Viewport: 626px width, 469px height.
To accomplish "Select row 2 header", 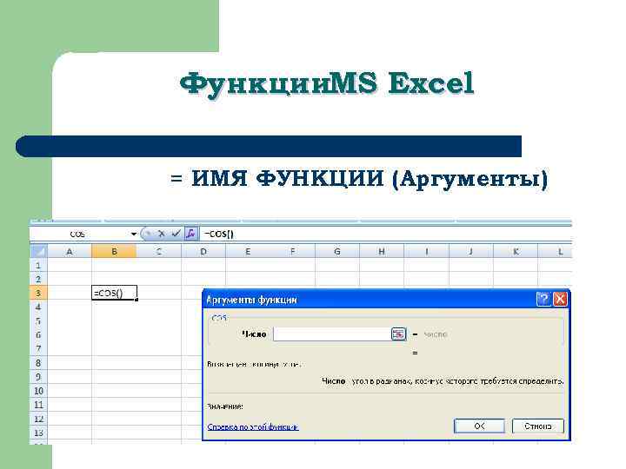I will pyautogui.click(x=39, y=279).
